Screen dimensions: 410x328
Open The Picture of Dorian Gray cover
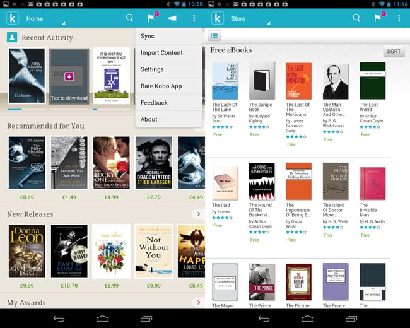click(298, 282)
